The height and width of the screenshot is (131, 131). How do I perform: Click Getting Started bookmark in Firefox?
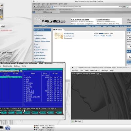pos(39,10)
